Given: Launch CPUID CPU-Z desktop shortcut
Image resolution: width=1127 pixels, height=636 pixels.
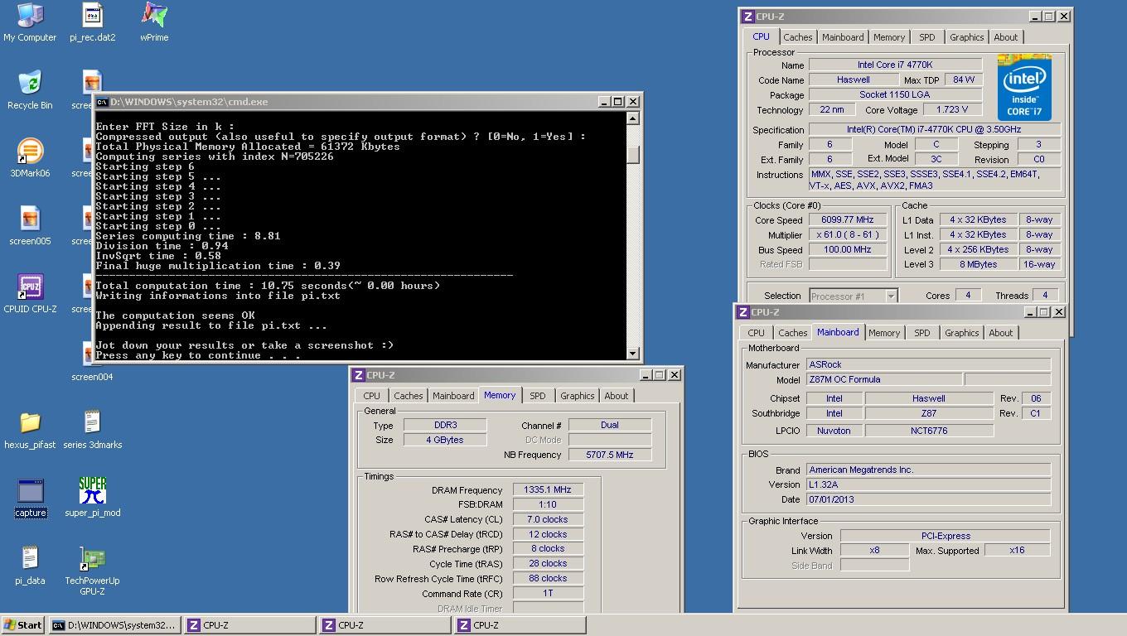Looking at the screenshot, I should pos(30,294).
